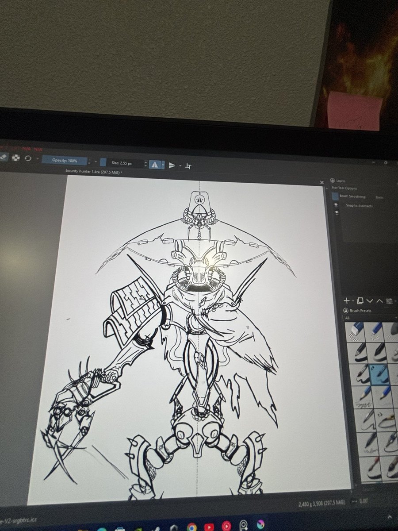Open the layer properties icon
398x531 pixels.
tap(389, 301)
